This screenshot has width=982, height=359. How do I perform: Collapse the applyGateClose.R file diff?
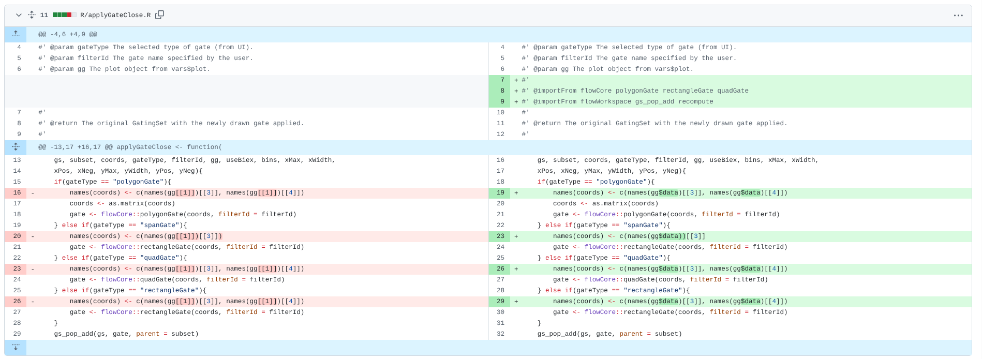(x=19, y=15)
